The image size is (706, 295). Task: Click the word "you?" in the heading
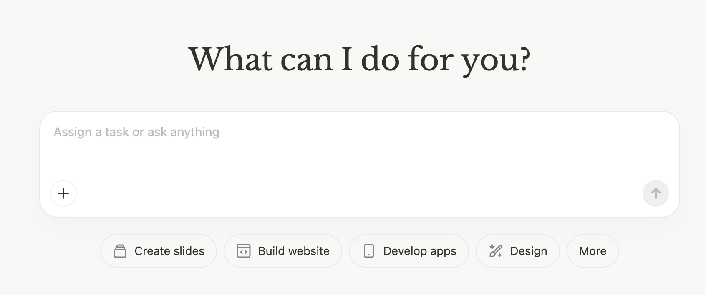(x=496, y=60)
